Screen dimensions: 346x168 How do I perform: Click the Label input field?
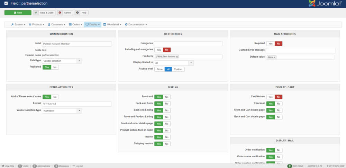[x=77, y=44]
